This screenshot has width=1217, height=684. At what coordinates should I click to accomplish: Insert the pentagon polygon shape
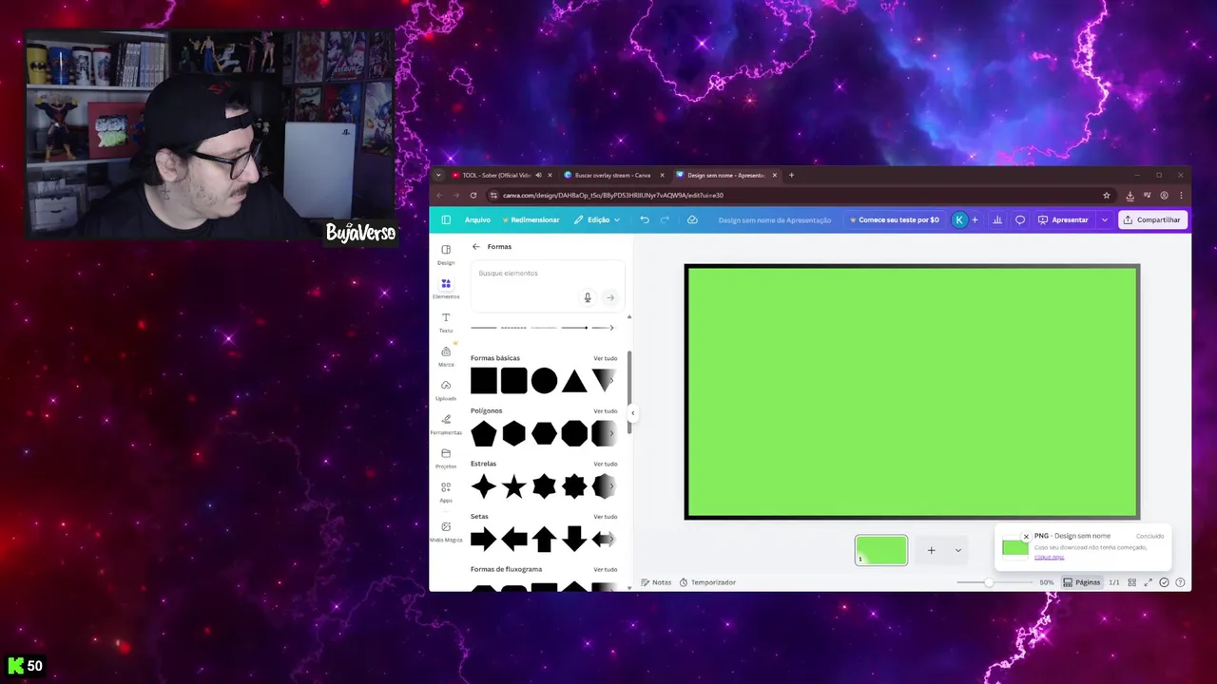pos(484,434)
